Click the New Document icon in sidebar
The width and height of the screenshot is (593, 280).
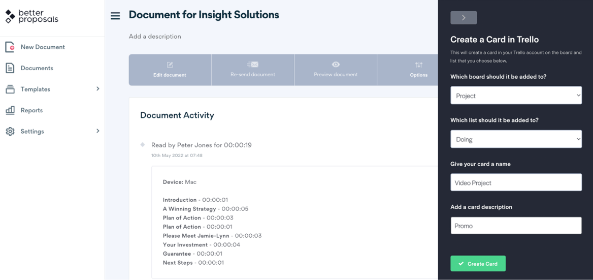coord(10,47)
